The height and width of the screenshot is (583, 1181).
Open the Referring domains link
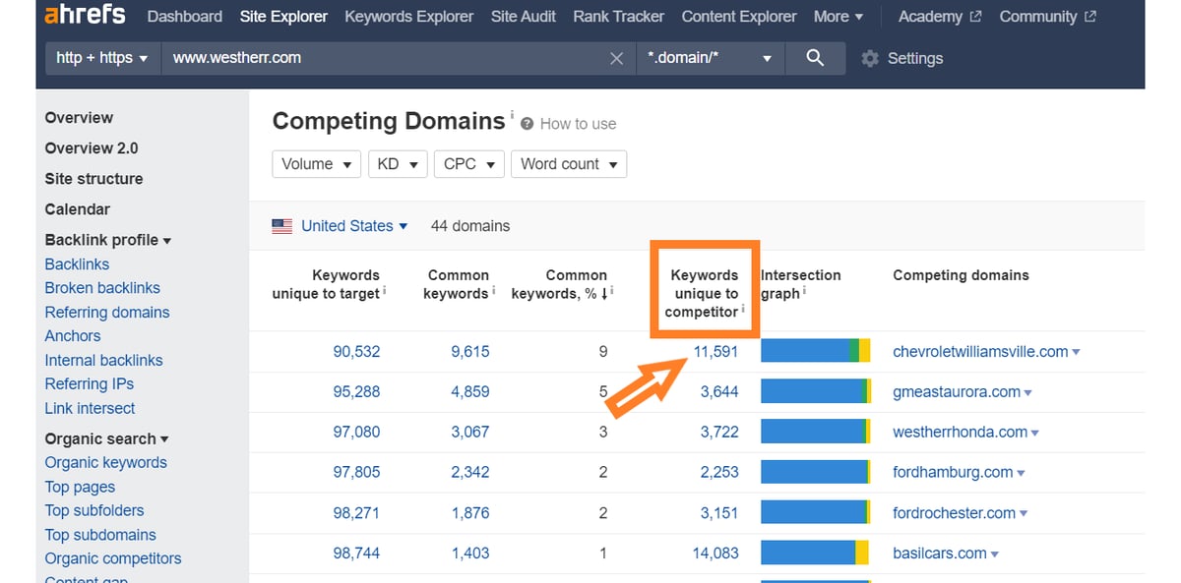106,313
